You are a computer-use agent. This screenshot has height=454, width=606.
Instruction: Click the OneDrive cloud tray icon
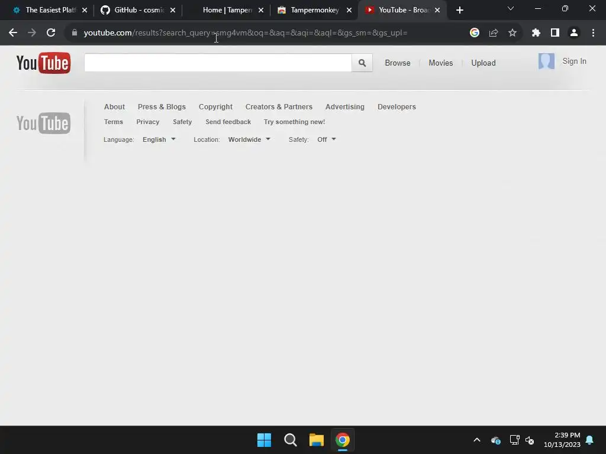tap(496, 440)
